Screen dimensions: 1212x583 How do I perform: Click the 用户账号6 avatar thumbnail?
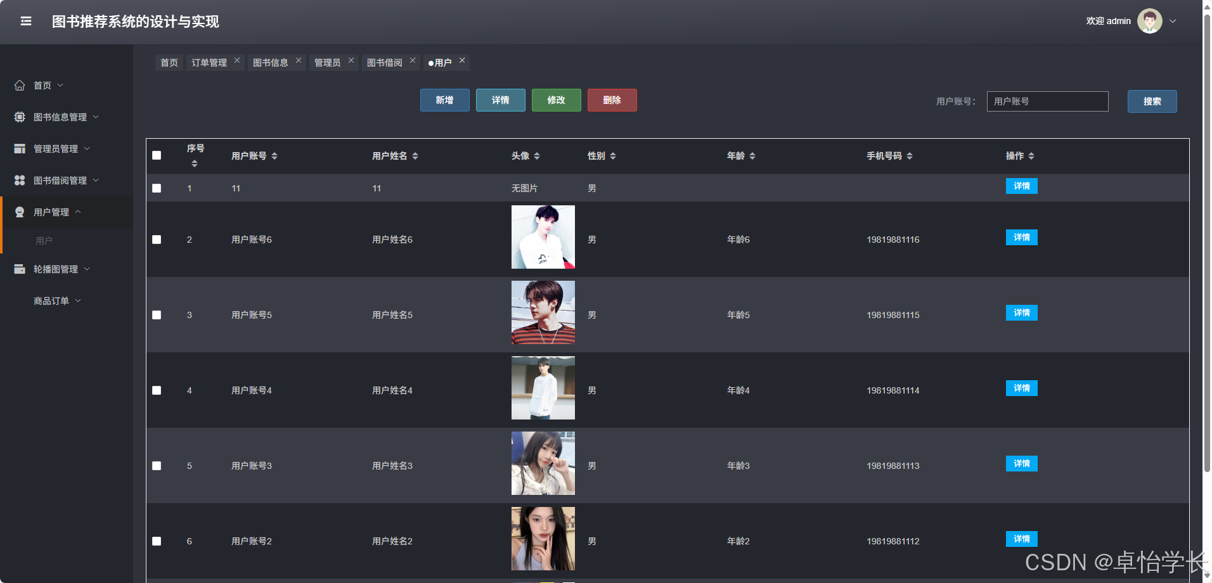[543, 237]
